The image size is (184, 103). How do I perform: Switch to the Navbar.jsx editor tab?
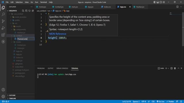[140, 7]
